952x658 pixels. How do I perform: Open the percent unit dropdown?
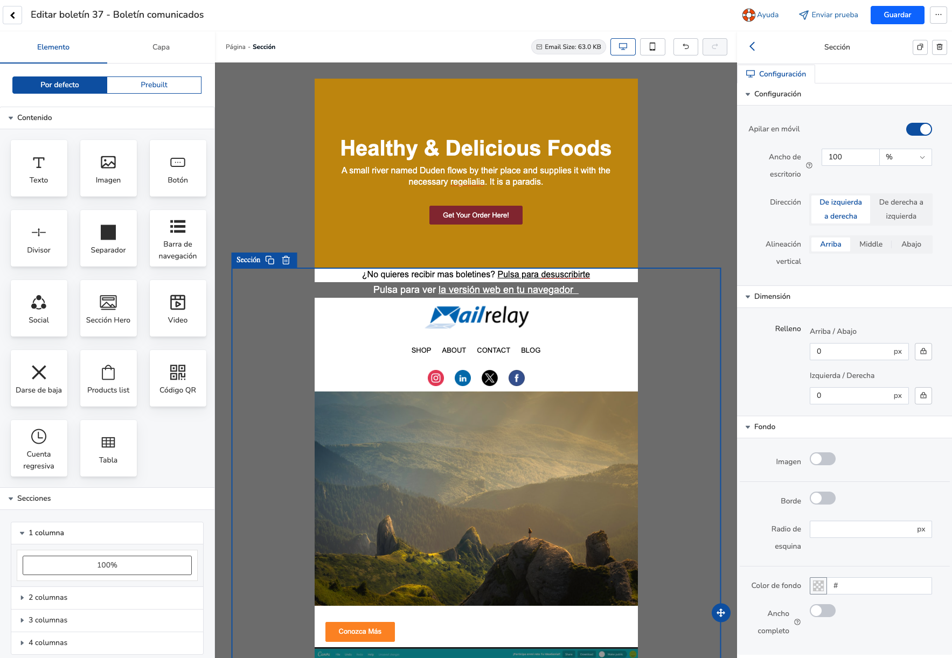[x=905, y=157]
